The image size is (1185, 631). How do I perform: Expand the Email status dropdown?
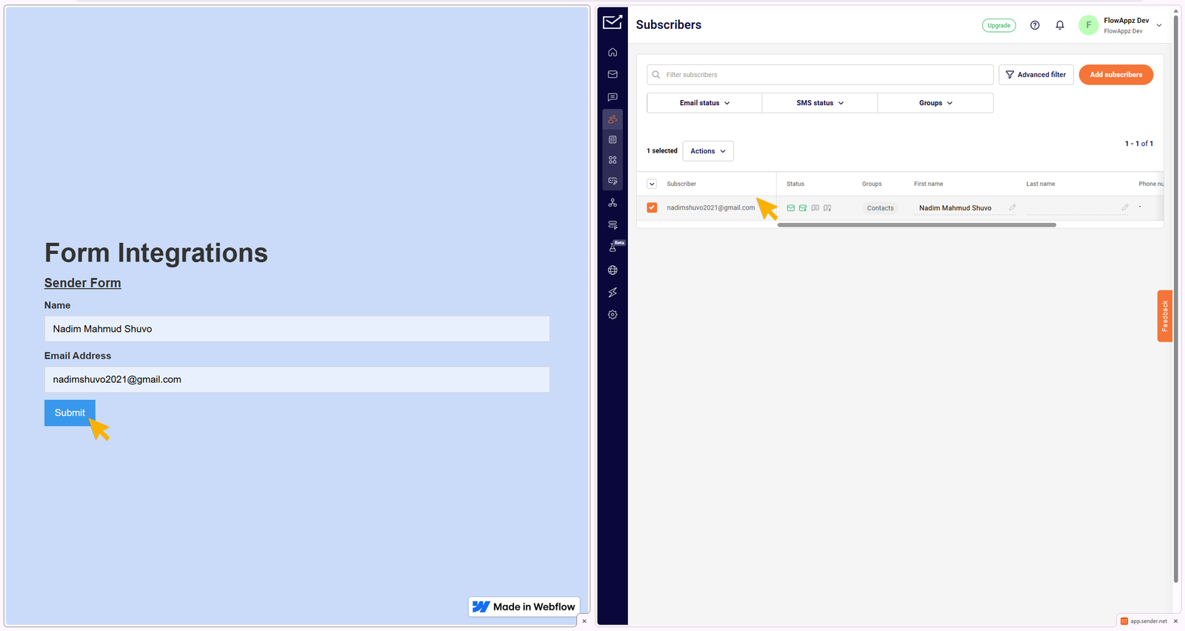tap(704, 103)
